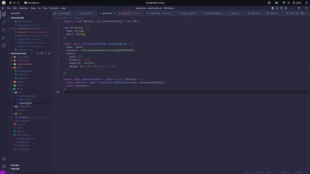
Task: Open the distro logo menu in top bar
Action: tap(3, 3)
